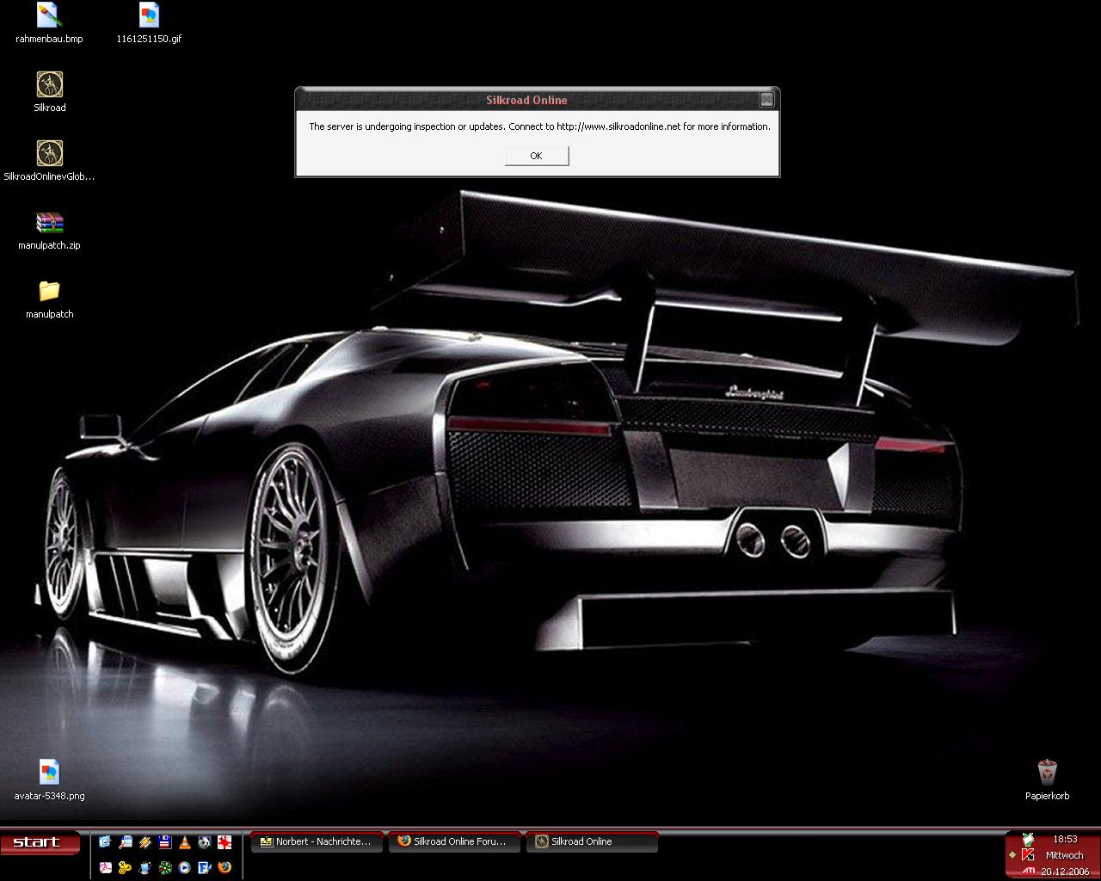
Task: Open Kaspersky from the system tray
Action: pyautogui.click(x=1028, y=855)
